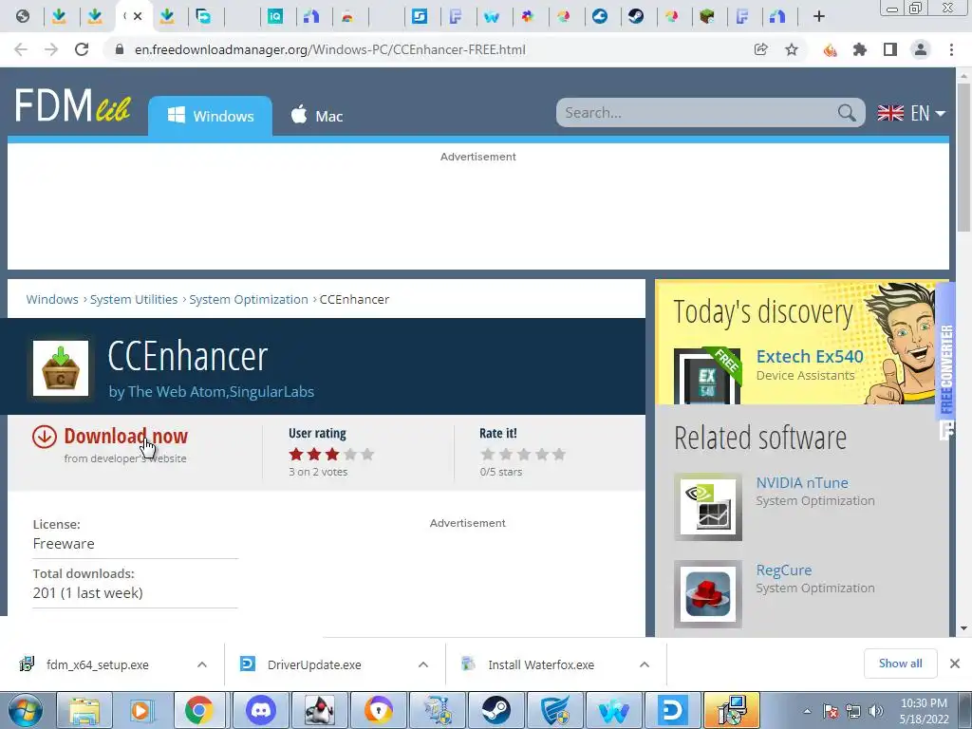Open the Extech Ex540 link
The height and width of the screenshot is (729, 972).
pos(810,357)
